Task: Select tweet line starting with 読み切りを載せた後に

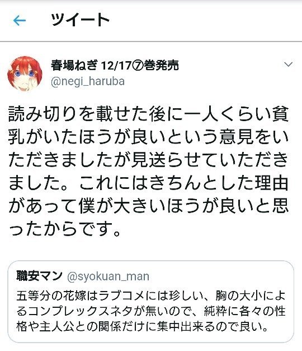Action: point(149,114)
